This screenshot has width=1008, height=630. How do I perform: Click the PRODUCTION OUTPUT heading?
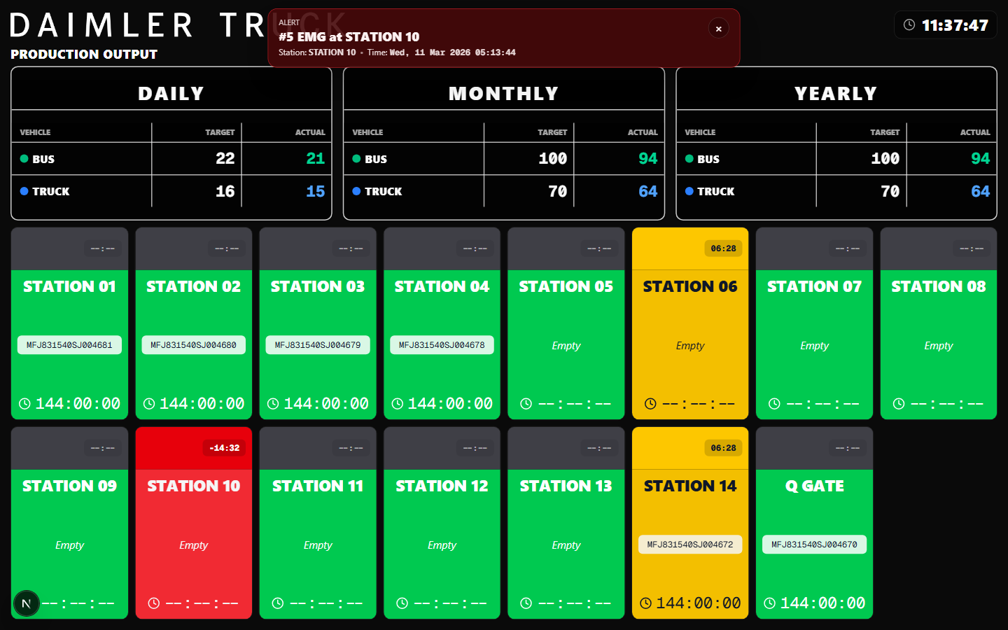[x=84, y=54]
